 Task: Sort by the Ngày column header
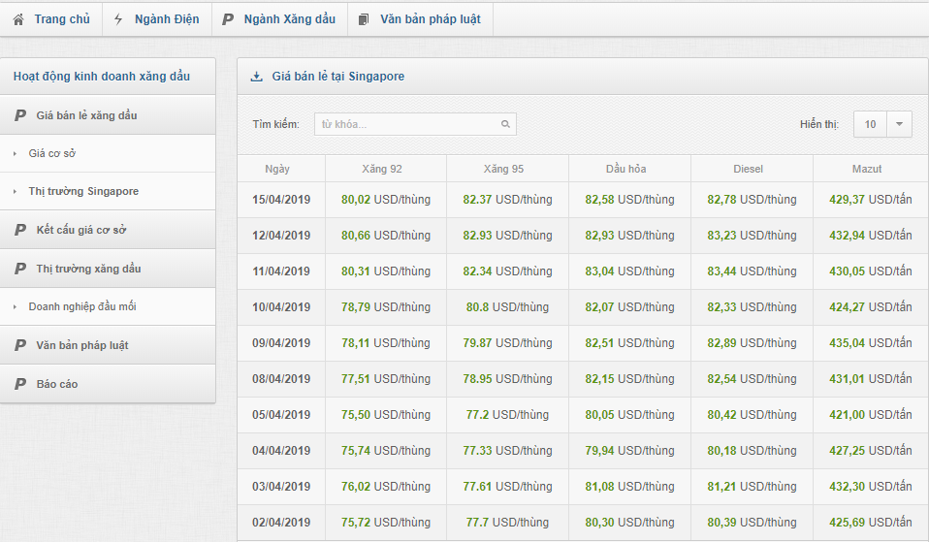pos(277,170)
